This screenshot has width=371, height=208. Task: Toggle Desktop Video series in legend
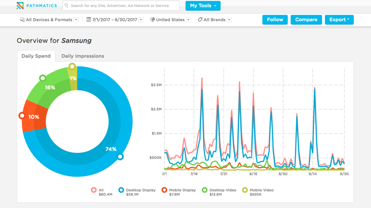(204, 190)
